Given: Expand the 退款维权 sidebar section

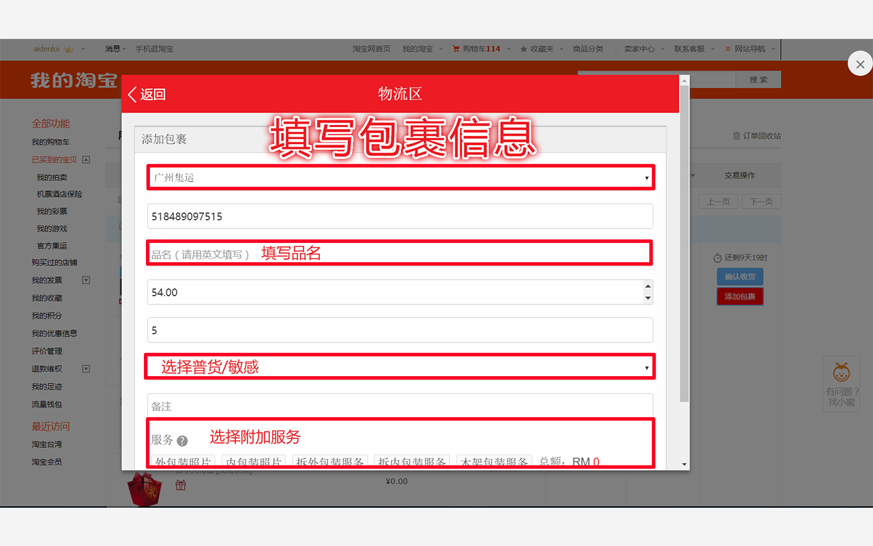Looking at the screenshot, I should tap(86, 369).
